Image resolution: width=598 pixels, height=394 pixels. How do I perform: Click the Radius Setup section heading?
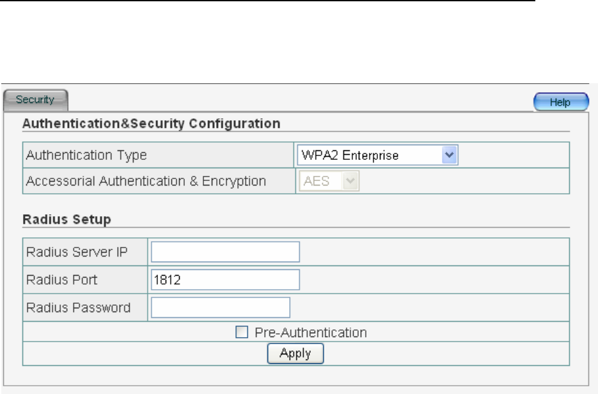(67, 219)
